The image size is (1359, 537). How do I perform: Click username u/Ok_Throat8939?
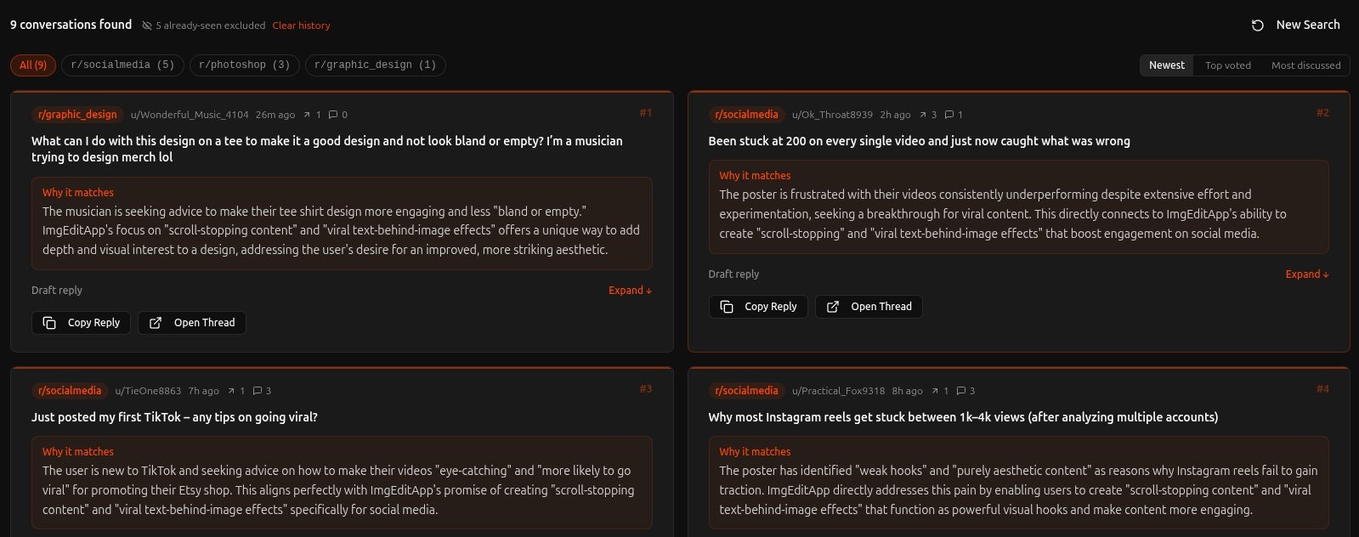click(x=832, y=115)
